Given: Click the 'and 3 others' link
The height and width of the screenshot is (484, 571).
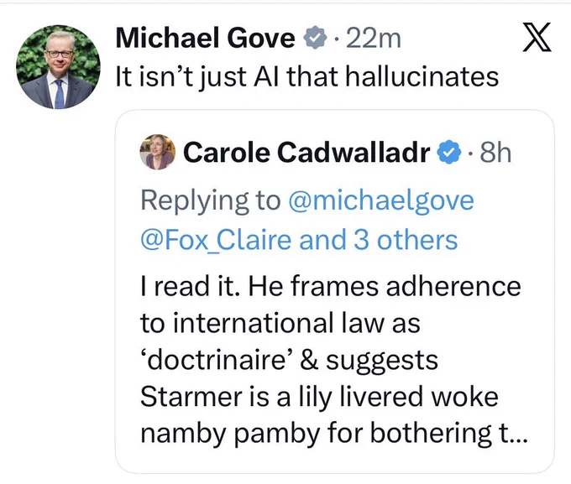Looking at the screenshot, I should [x=378, y=240].
